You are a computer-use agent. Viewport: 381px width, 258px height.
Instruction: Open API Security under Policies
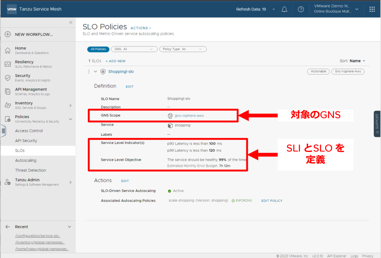tap(26, 141)
